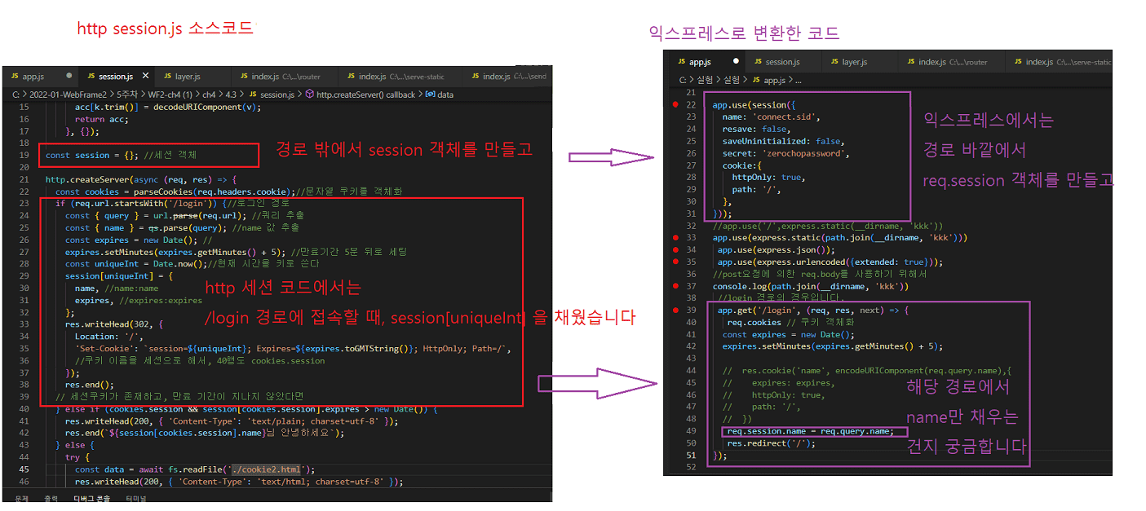Toggle breakpoint on line 39 in app.js

tap(675, 311)
